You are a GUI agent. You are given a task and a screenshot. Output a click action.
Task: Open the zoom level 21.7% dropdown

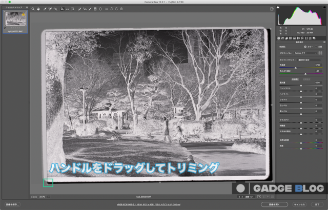click(49, 197)
